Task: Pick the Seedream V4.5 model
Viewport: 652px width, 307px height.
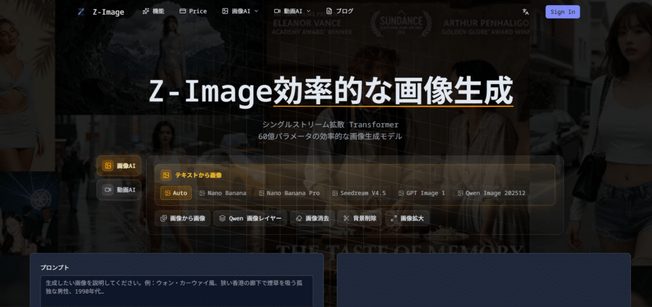Action: [x=358, y=193]
